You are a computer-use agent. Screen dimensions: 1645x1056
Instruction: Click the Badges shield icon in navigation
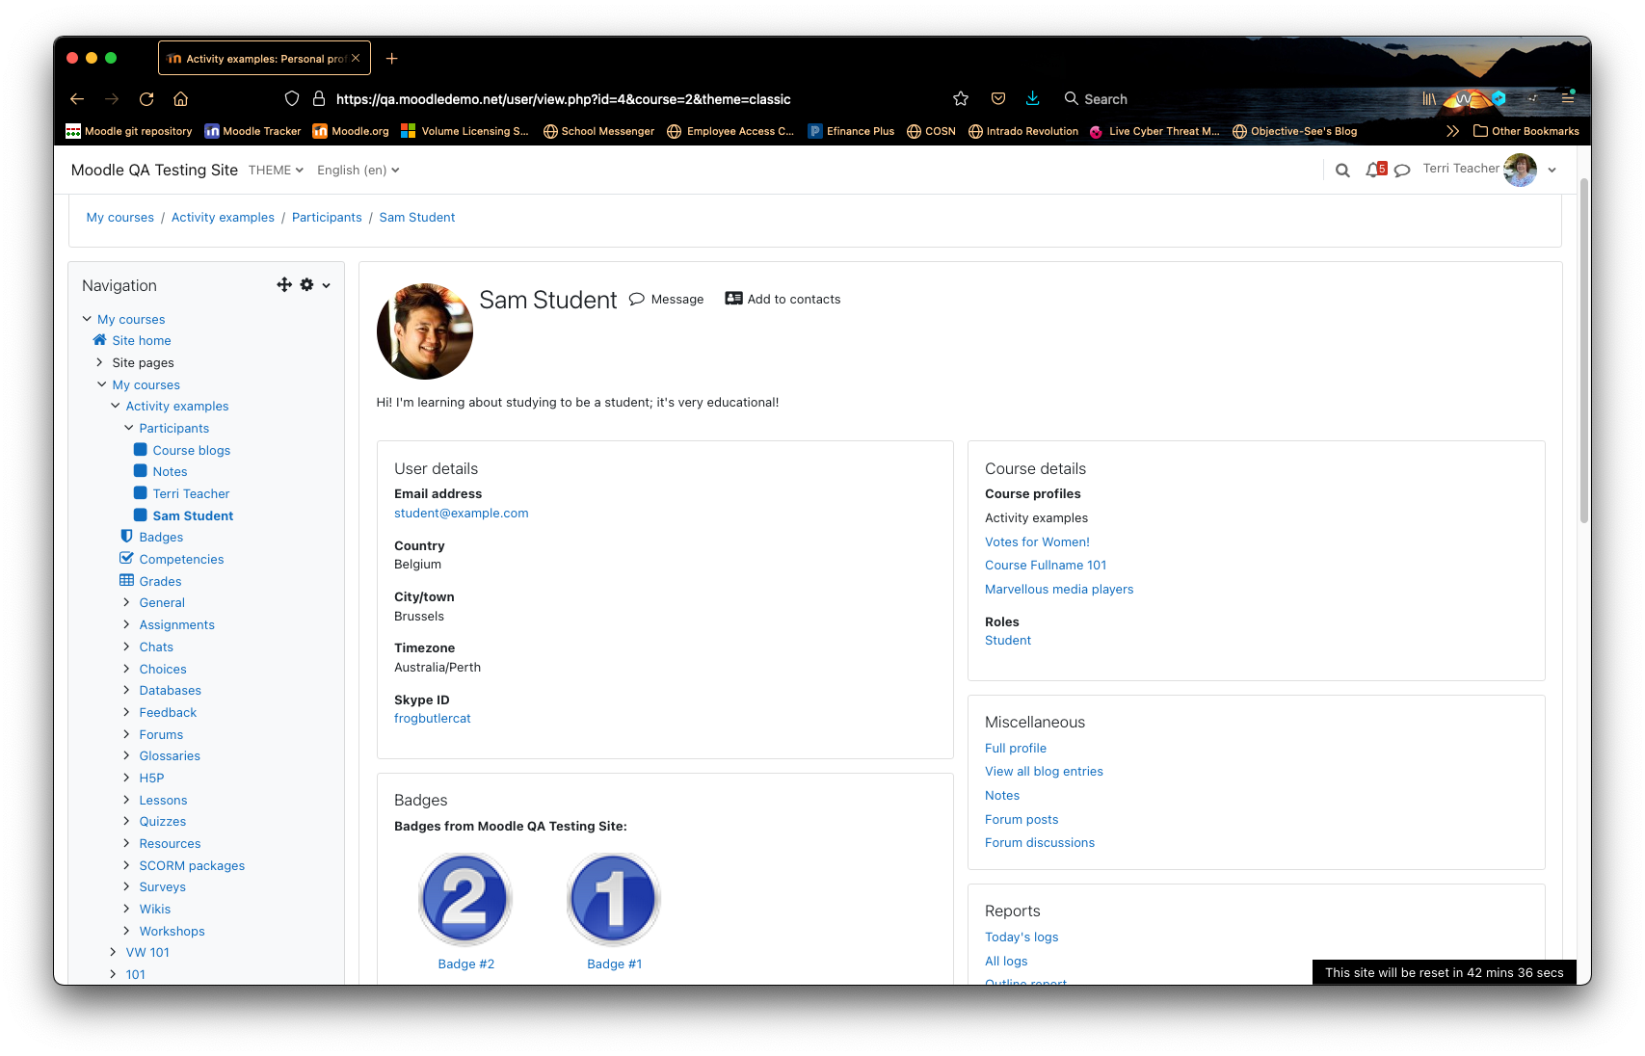click(x=126, y=536)
